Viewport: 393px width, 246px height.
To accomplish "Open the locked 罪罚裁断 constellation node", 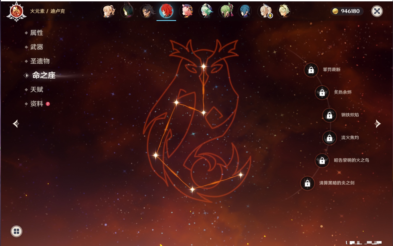I will coord(311,70).
